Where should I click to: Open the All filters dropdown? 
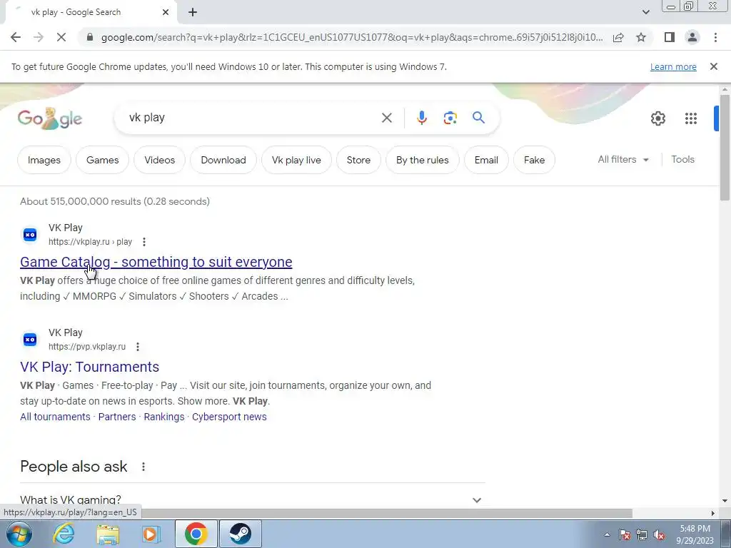pyautogui.click(x=623, y=159)
